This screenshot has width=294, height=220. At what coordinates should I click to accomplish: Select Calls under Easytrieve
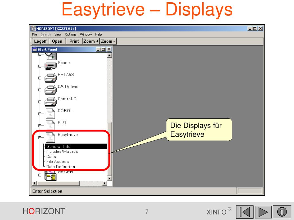click(51, 157)
